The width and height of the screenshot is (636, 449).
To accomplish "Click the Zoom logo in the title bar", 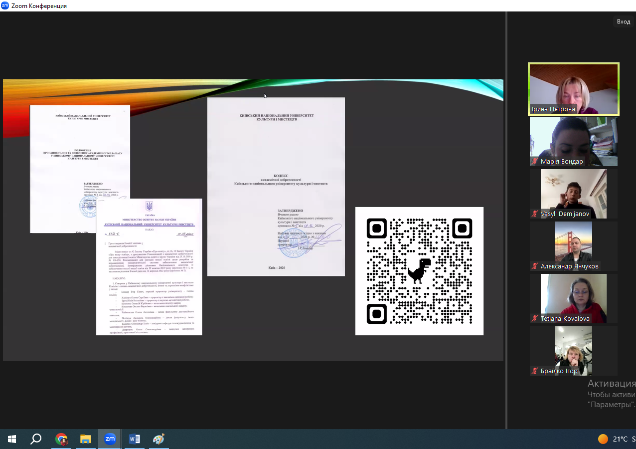I will (x=5, y=6).
